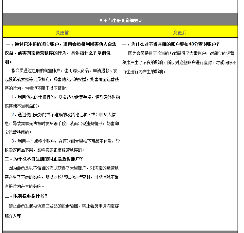The height and width of the screenshot is (233, 244).
Task: Click right-column line 当注册行为产生的影响。
Action: point(144,72)
